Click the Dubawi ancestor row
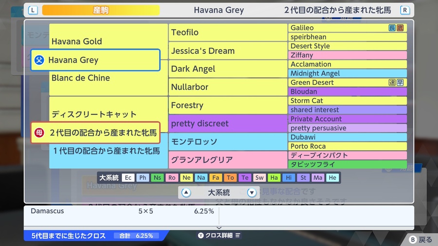This screenshot has width=438, height=246. 347,137
